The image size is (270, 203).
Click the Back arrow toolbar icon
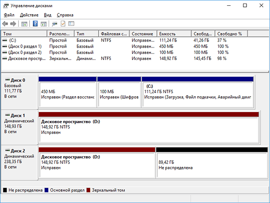[5, 24]
